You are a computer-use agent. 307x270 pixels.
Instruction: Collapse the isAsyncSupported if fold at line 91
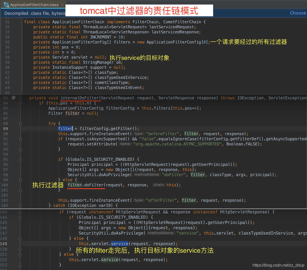tap(21, 139)
